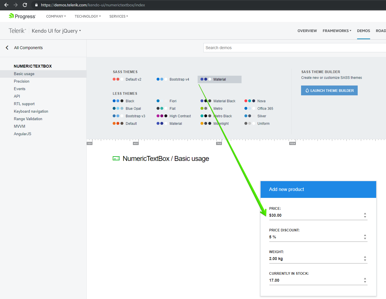Image resolution: width=386 pixels, height=299 pixels.
Task: Choose the Fiori theme
Action: [166, 101]
